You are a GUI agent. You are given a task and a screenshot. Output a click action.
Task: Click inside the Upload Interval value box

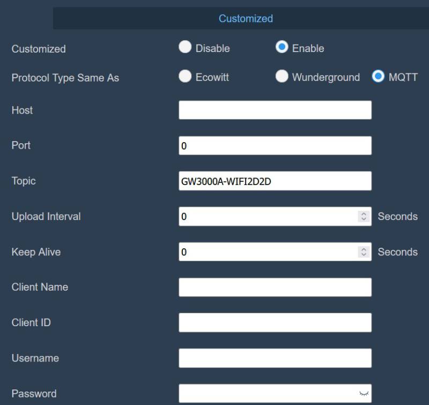pos(268,216)
